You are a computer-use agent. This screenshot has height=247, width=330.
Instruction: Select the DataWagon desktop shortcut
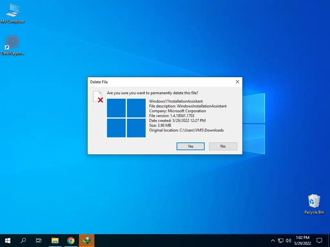(13, 45)
